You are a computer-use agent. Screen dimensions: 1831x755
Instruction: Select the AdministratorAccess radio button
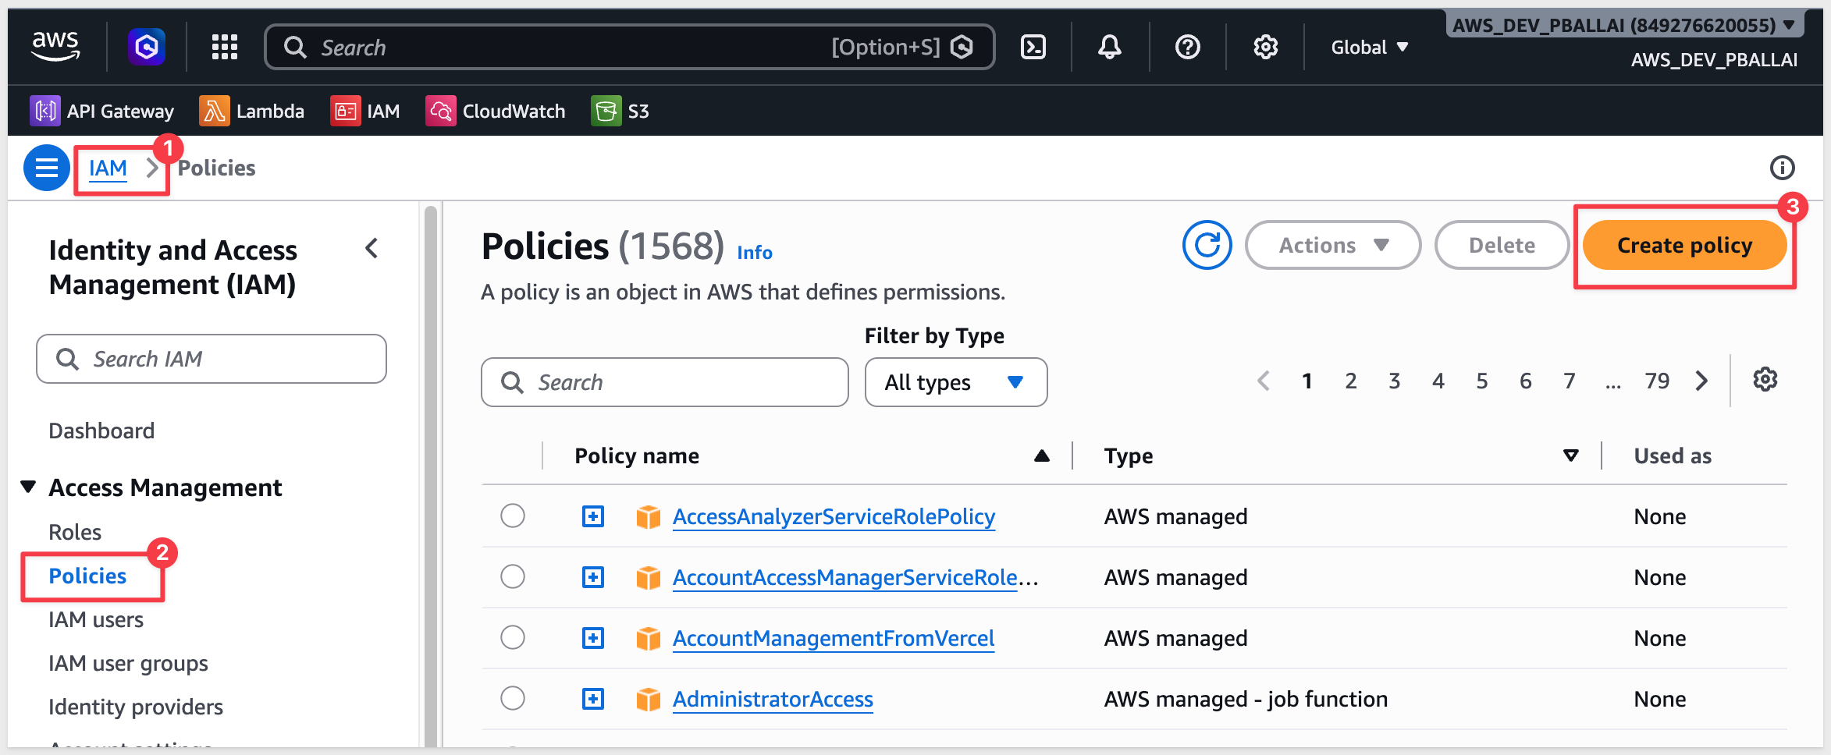pos(513,698)
